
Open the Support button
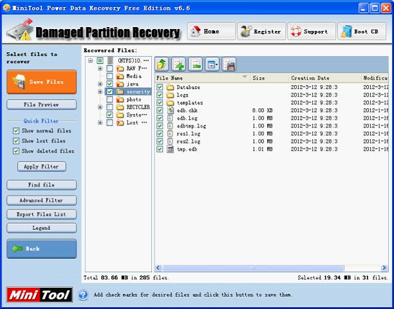click(312, 32)
